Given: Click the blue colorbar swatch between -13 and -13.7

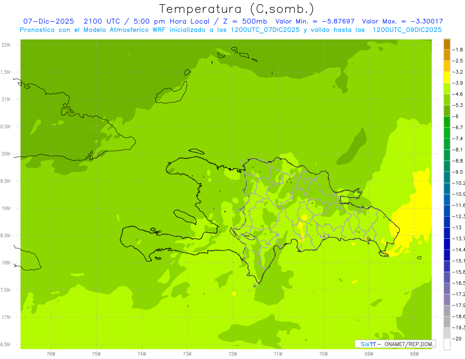Looking at the screenshot, I should point(447,233).
